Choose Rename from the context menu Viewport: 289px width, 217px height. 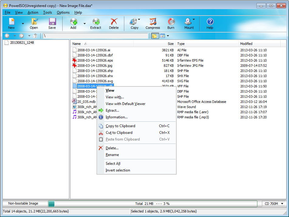point(112,155)
